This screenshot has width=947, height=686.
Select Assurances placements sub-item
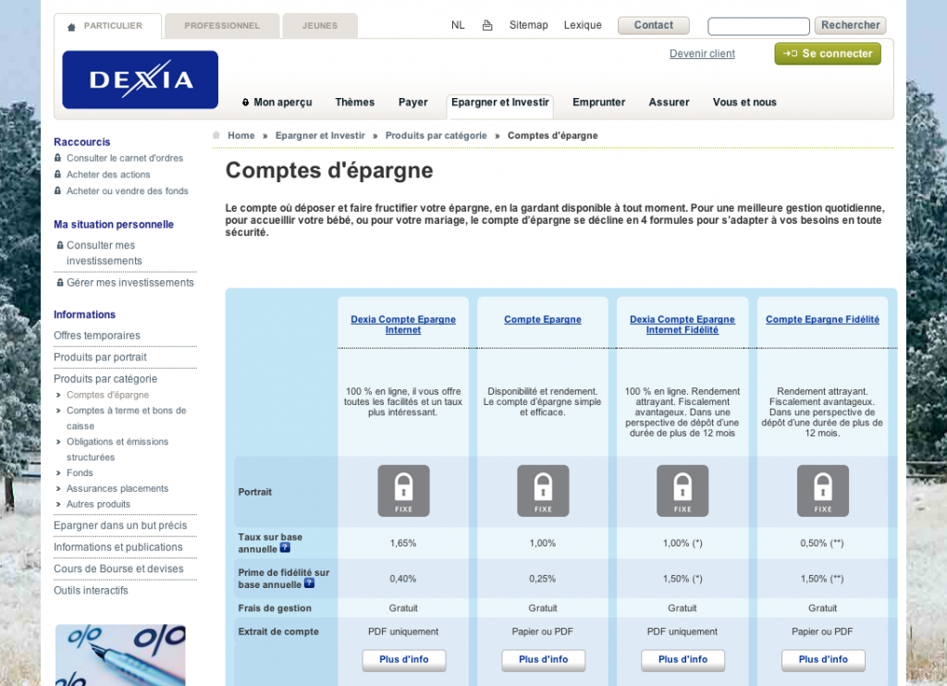click(x=117, y=488)
